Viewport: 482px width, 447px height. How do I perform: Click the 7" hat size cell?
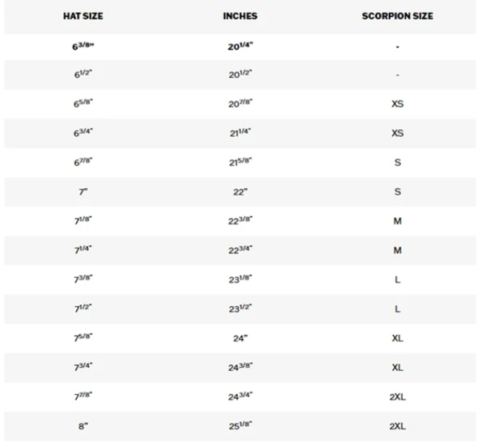click(83, 191)
